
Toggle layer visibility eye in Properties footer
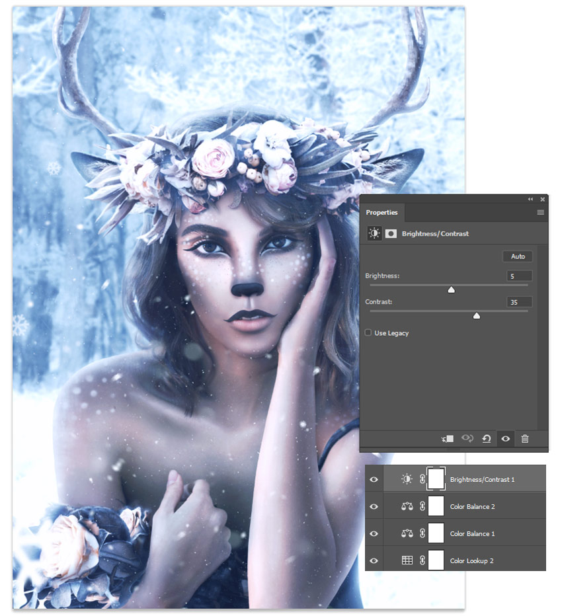506,438
